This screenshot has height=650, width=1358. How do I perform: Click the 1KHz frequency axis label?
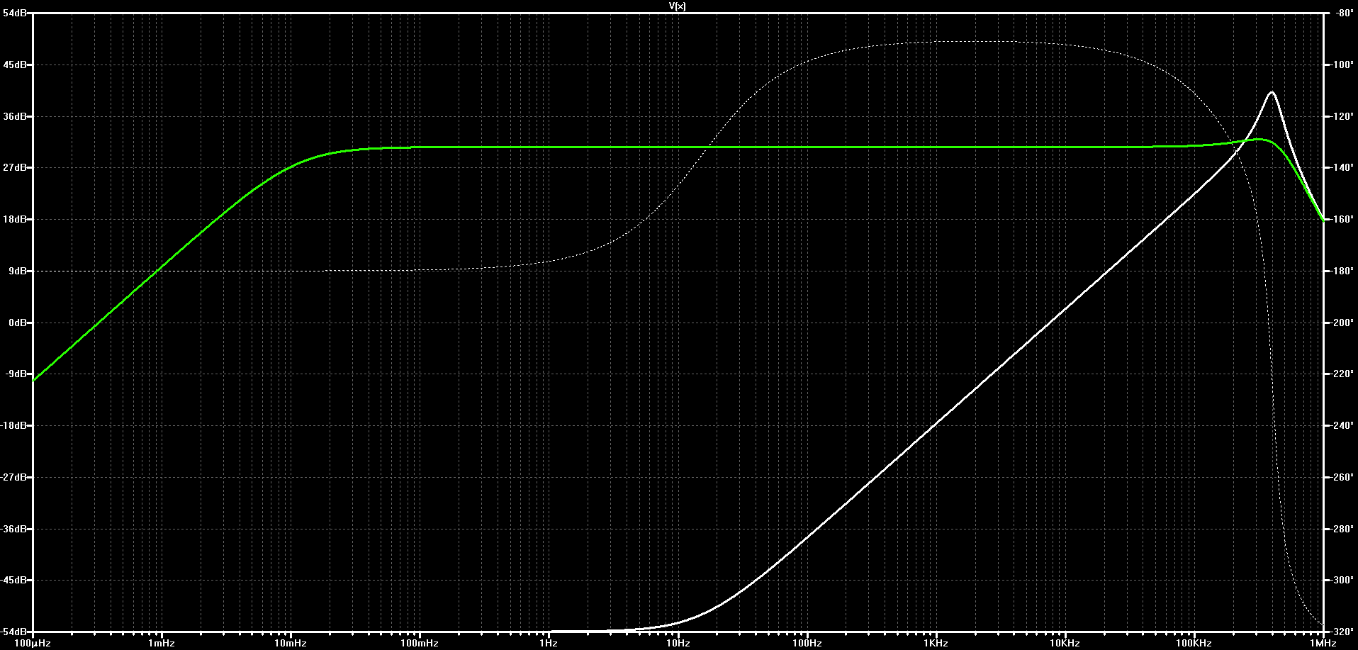936,644
